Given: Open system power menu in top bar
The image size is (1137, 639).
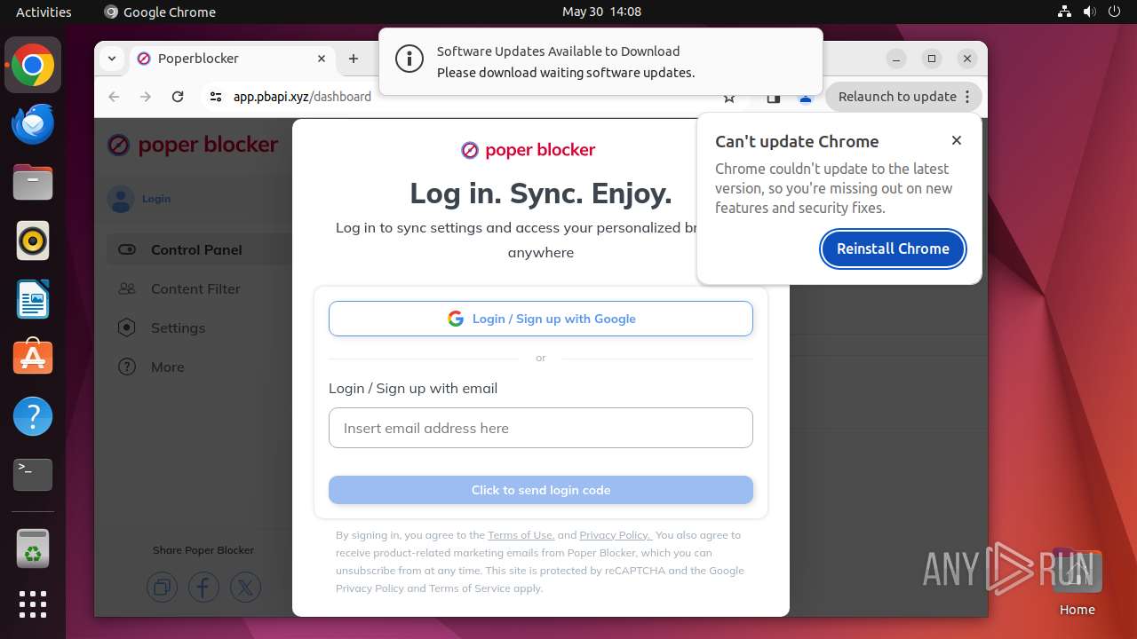Looking at the screenshot, I should [1115, 12].
